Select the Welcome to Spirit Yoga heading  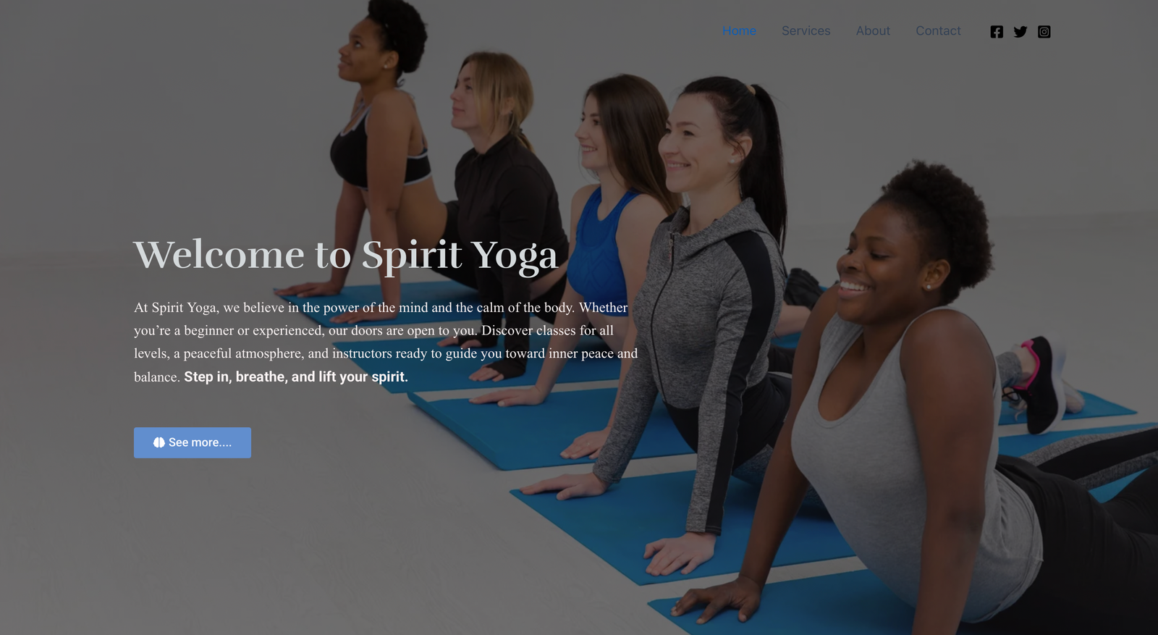[x=346, y=256]
